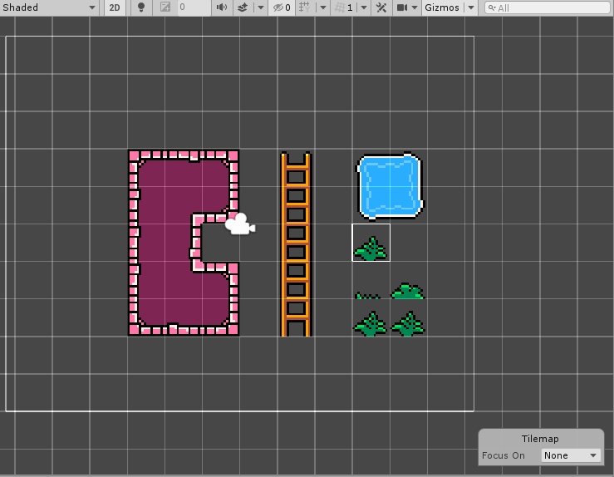This screenshot has height=477, width=614.
Task: Click the Gizmos button
Action: click(441, 7)
